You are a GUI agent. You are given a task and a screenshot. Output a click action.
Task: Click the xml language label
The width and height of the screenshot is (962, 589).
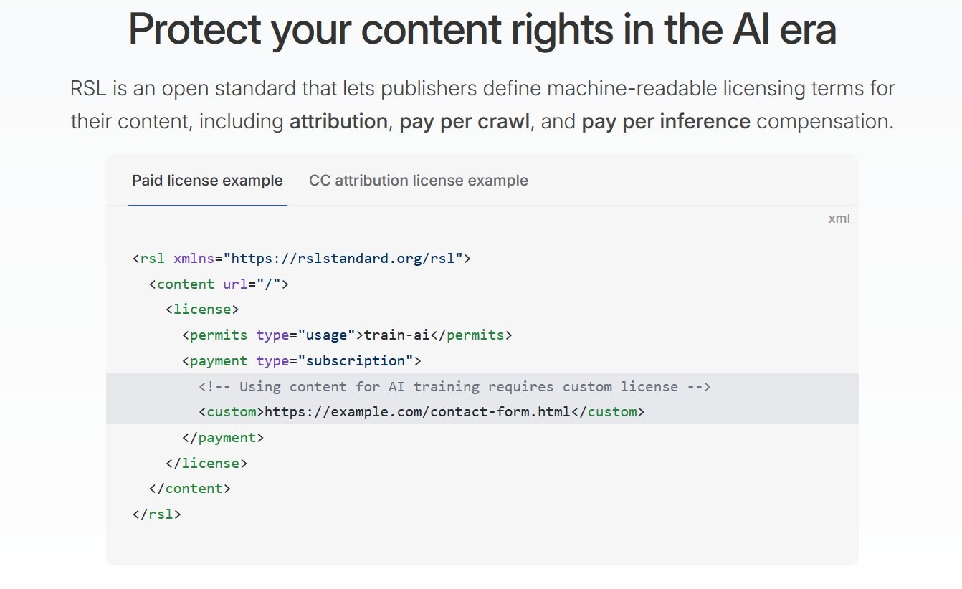[x=839, y=219]
